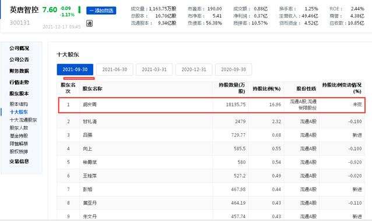Select 十大流通股东 in the sidebar

click(x=23, y=120)
